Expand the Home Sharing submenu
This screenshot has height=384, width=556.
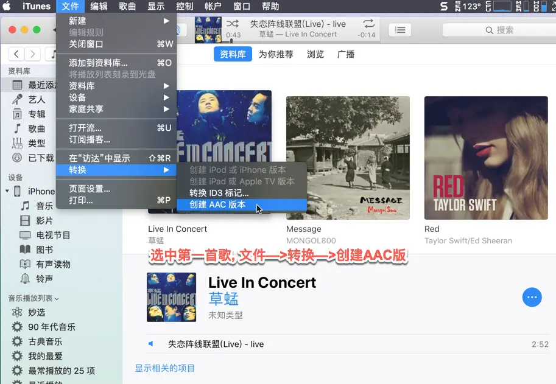[x=116, y=109]
